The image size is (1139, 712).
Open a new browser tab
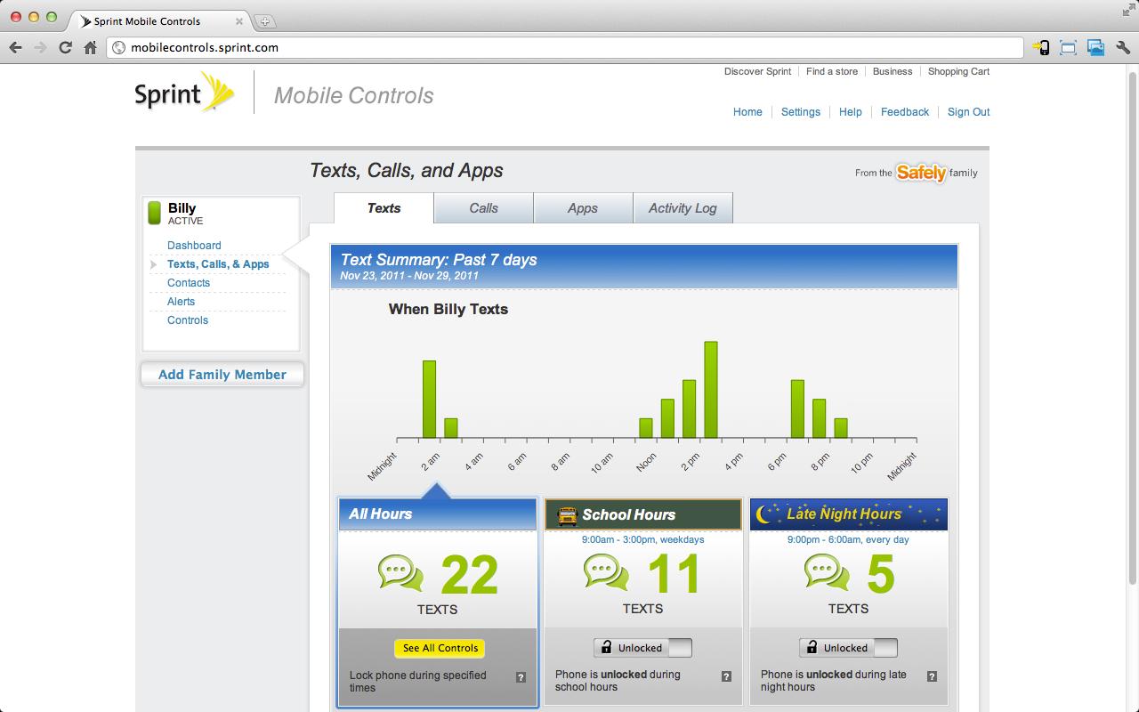pos(265,21)
